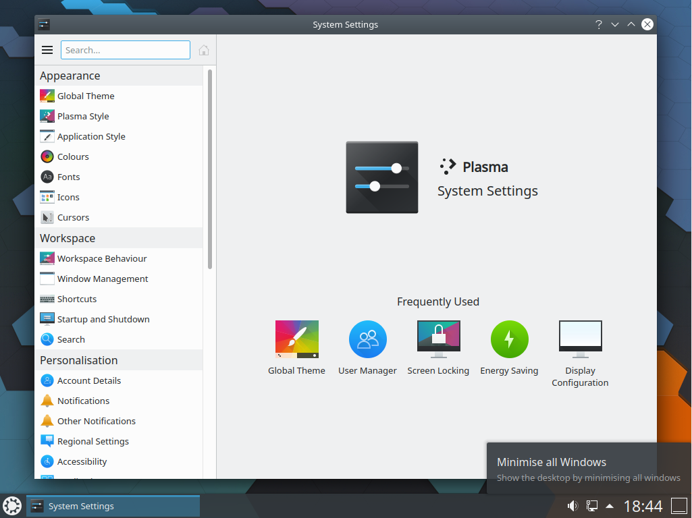Click System Settings task in the taskbar
The width and height of the screenshot is (692, 518).
113,506
